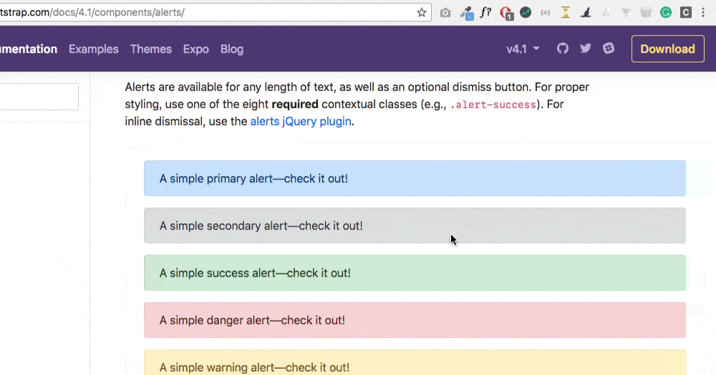Open the camera screenshot extension
The width and height of the screenshot is (716, 375).
tap(445, 13)
